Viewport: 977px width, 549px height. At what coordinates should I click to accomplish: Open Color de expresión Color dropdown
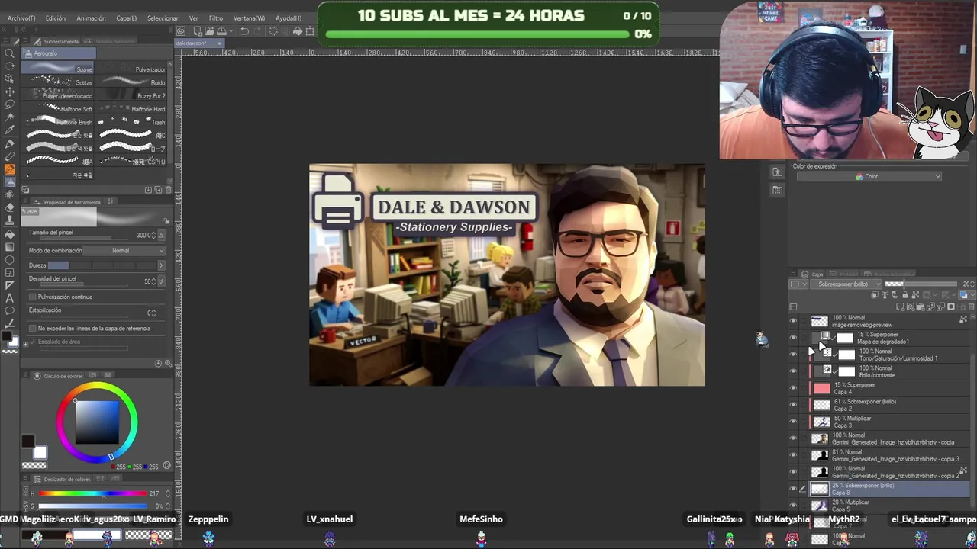869,177
